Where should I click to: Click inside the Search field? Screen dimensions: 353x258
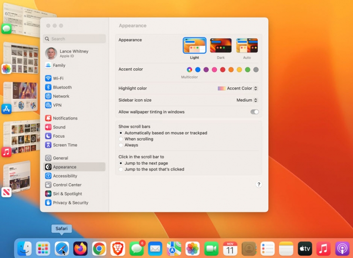coord(74,39)
